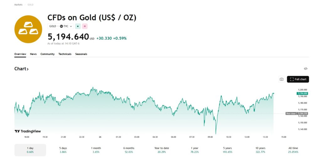Go to the Seasonals tab
The width and height of the screenshot is (321, 158).
tap(81, 54)
